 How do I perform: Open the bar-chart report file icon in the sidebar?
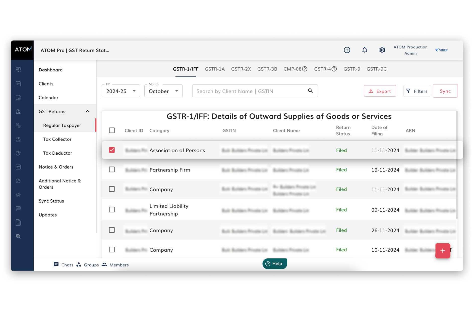pyautogui.click(x=18, y=222)
